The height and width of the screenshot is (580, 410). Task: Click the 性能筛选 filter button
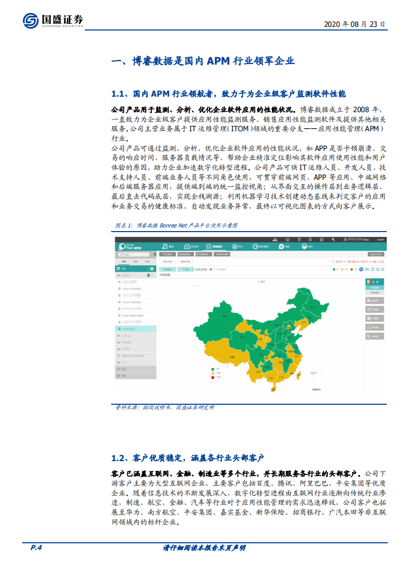[204, 254]
